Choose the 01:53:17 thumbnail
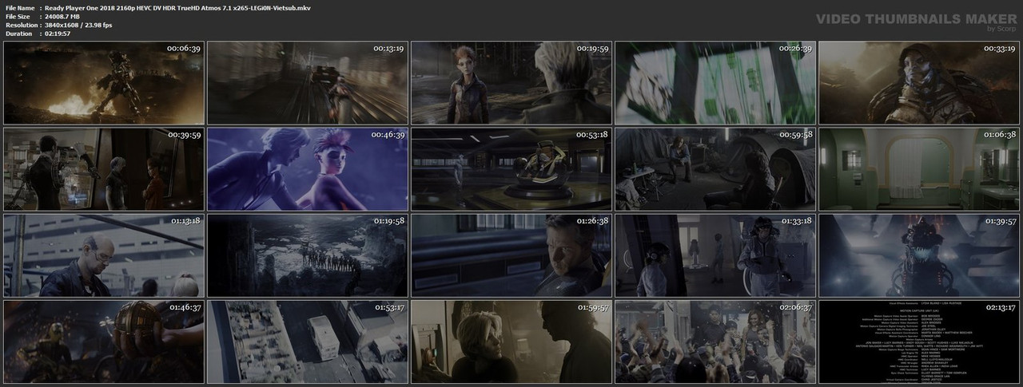Screen dimensions: 1023x387 click(308, 341)
